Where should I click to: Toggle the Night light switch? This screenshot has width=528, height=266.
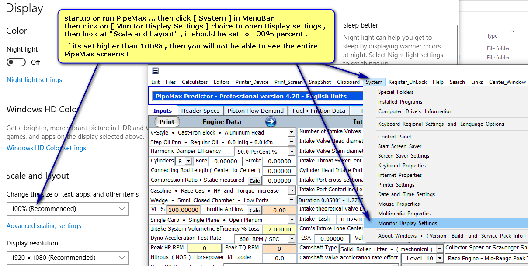[x=16, y=62]
